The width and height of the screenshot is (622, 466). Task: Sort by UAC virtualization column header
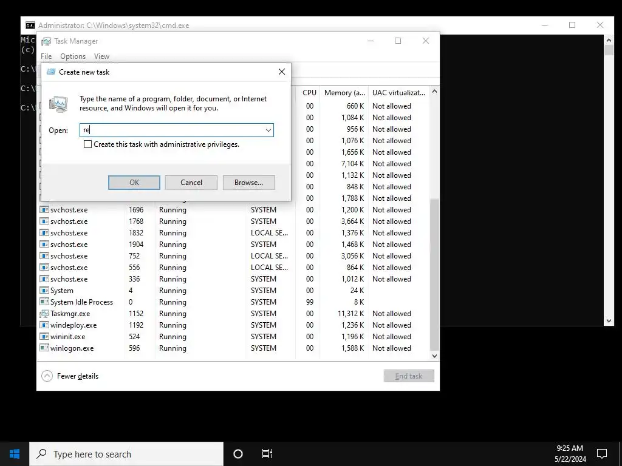pyautogui.click(x=398, y=93)
